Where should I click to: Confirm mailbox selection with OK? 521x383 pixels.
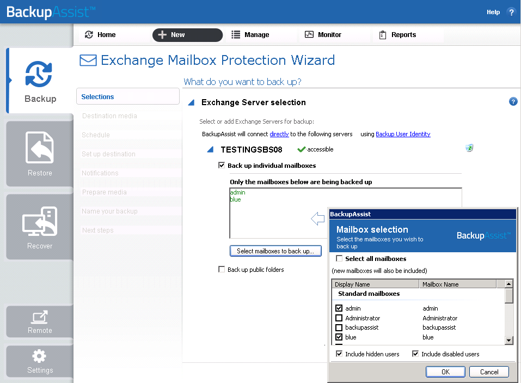(445, 372)
